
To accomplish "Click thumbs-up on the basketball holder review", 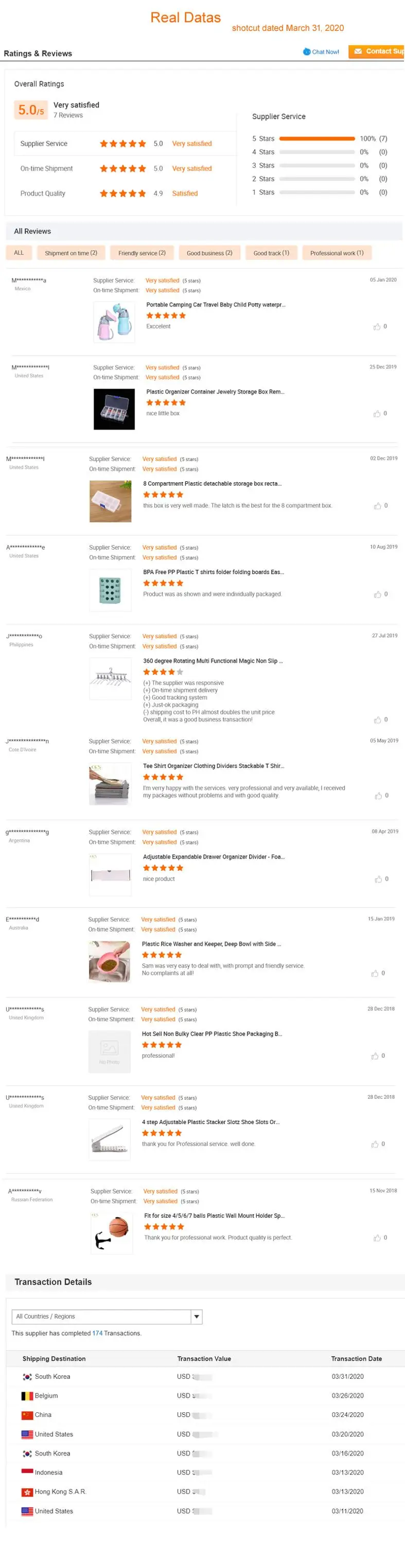I will (x=377, y=1237).
